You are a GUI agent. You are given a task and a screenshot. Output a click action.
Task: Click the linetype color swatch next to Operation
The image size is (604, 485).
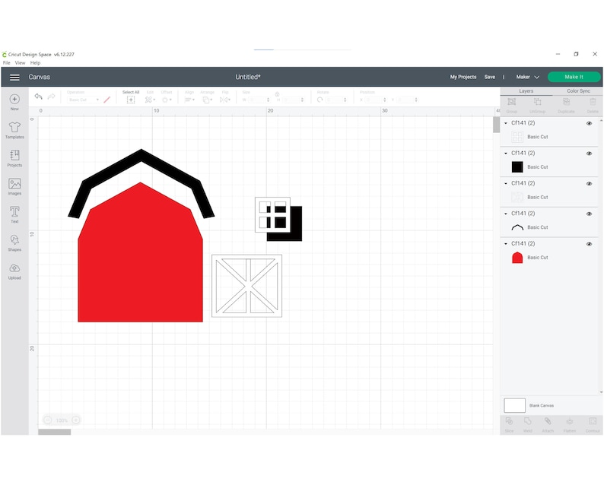coord(107,100)
